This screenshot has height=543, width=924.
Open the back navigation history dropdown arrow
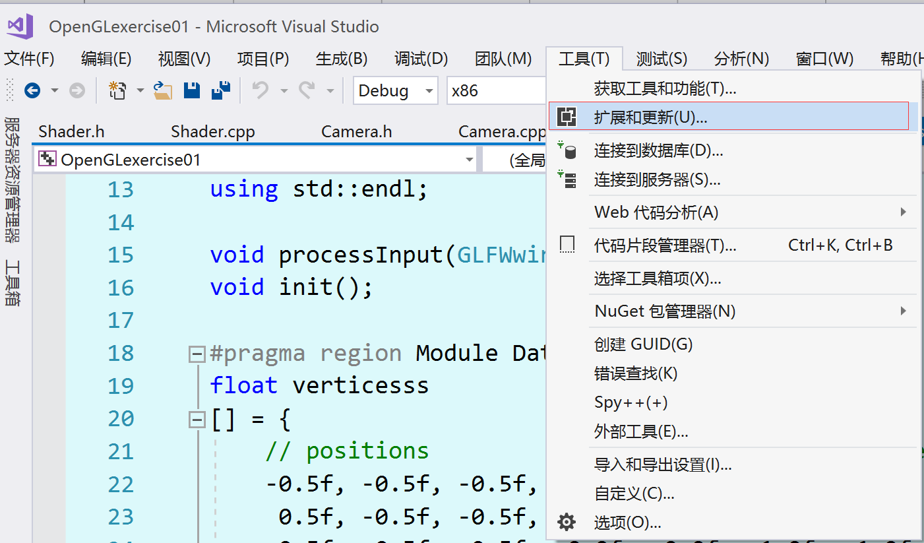[x=55, y=90]
